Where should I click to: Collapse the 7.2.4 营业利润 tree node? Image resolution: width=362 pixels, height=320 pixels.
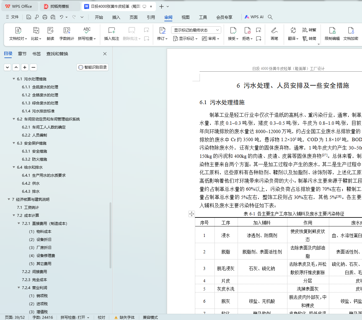click(19, 288)
